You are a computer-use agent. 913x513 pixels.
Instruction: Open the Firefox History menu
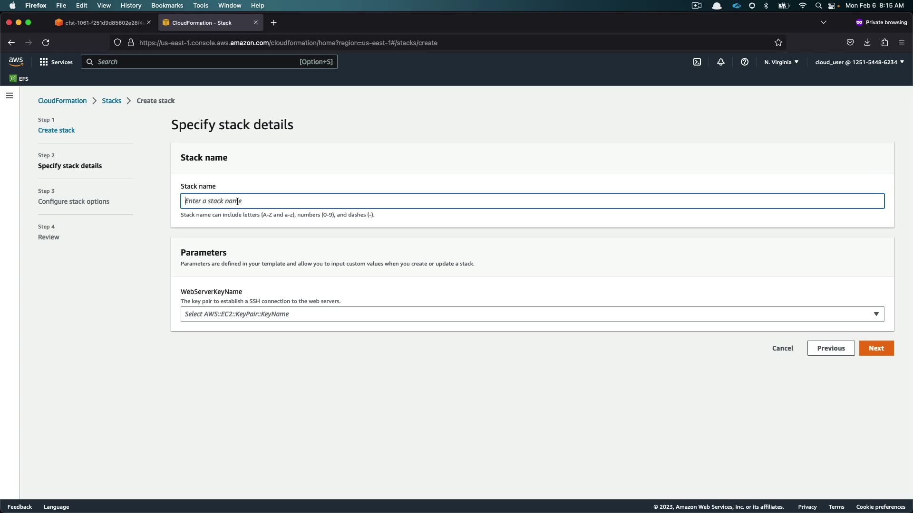[x=131, y=5]
